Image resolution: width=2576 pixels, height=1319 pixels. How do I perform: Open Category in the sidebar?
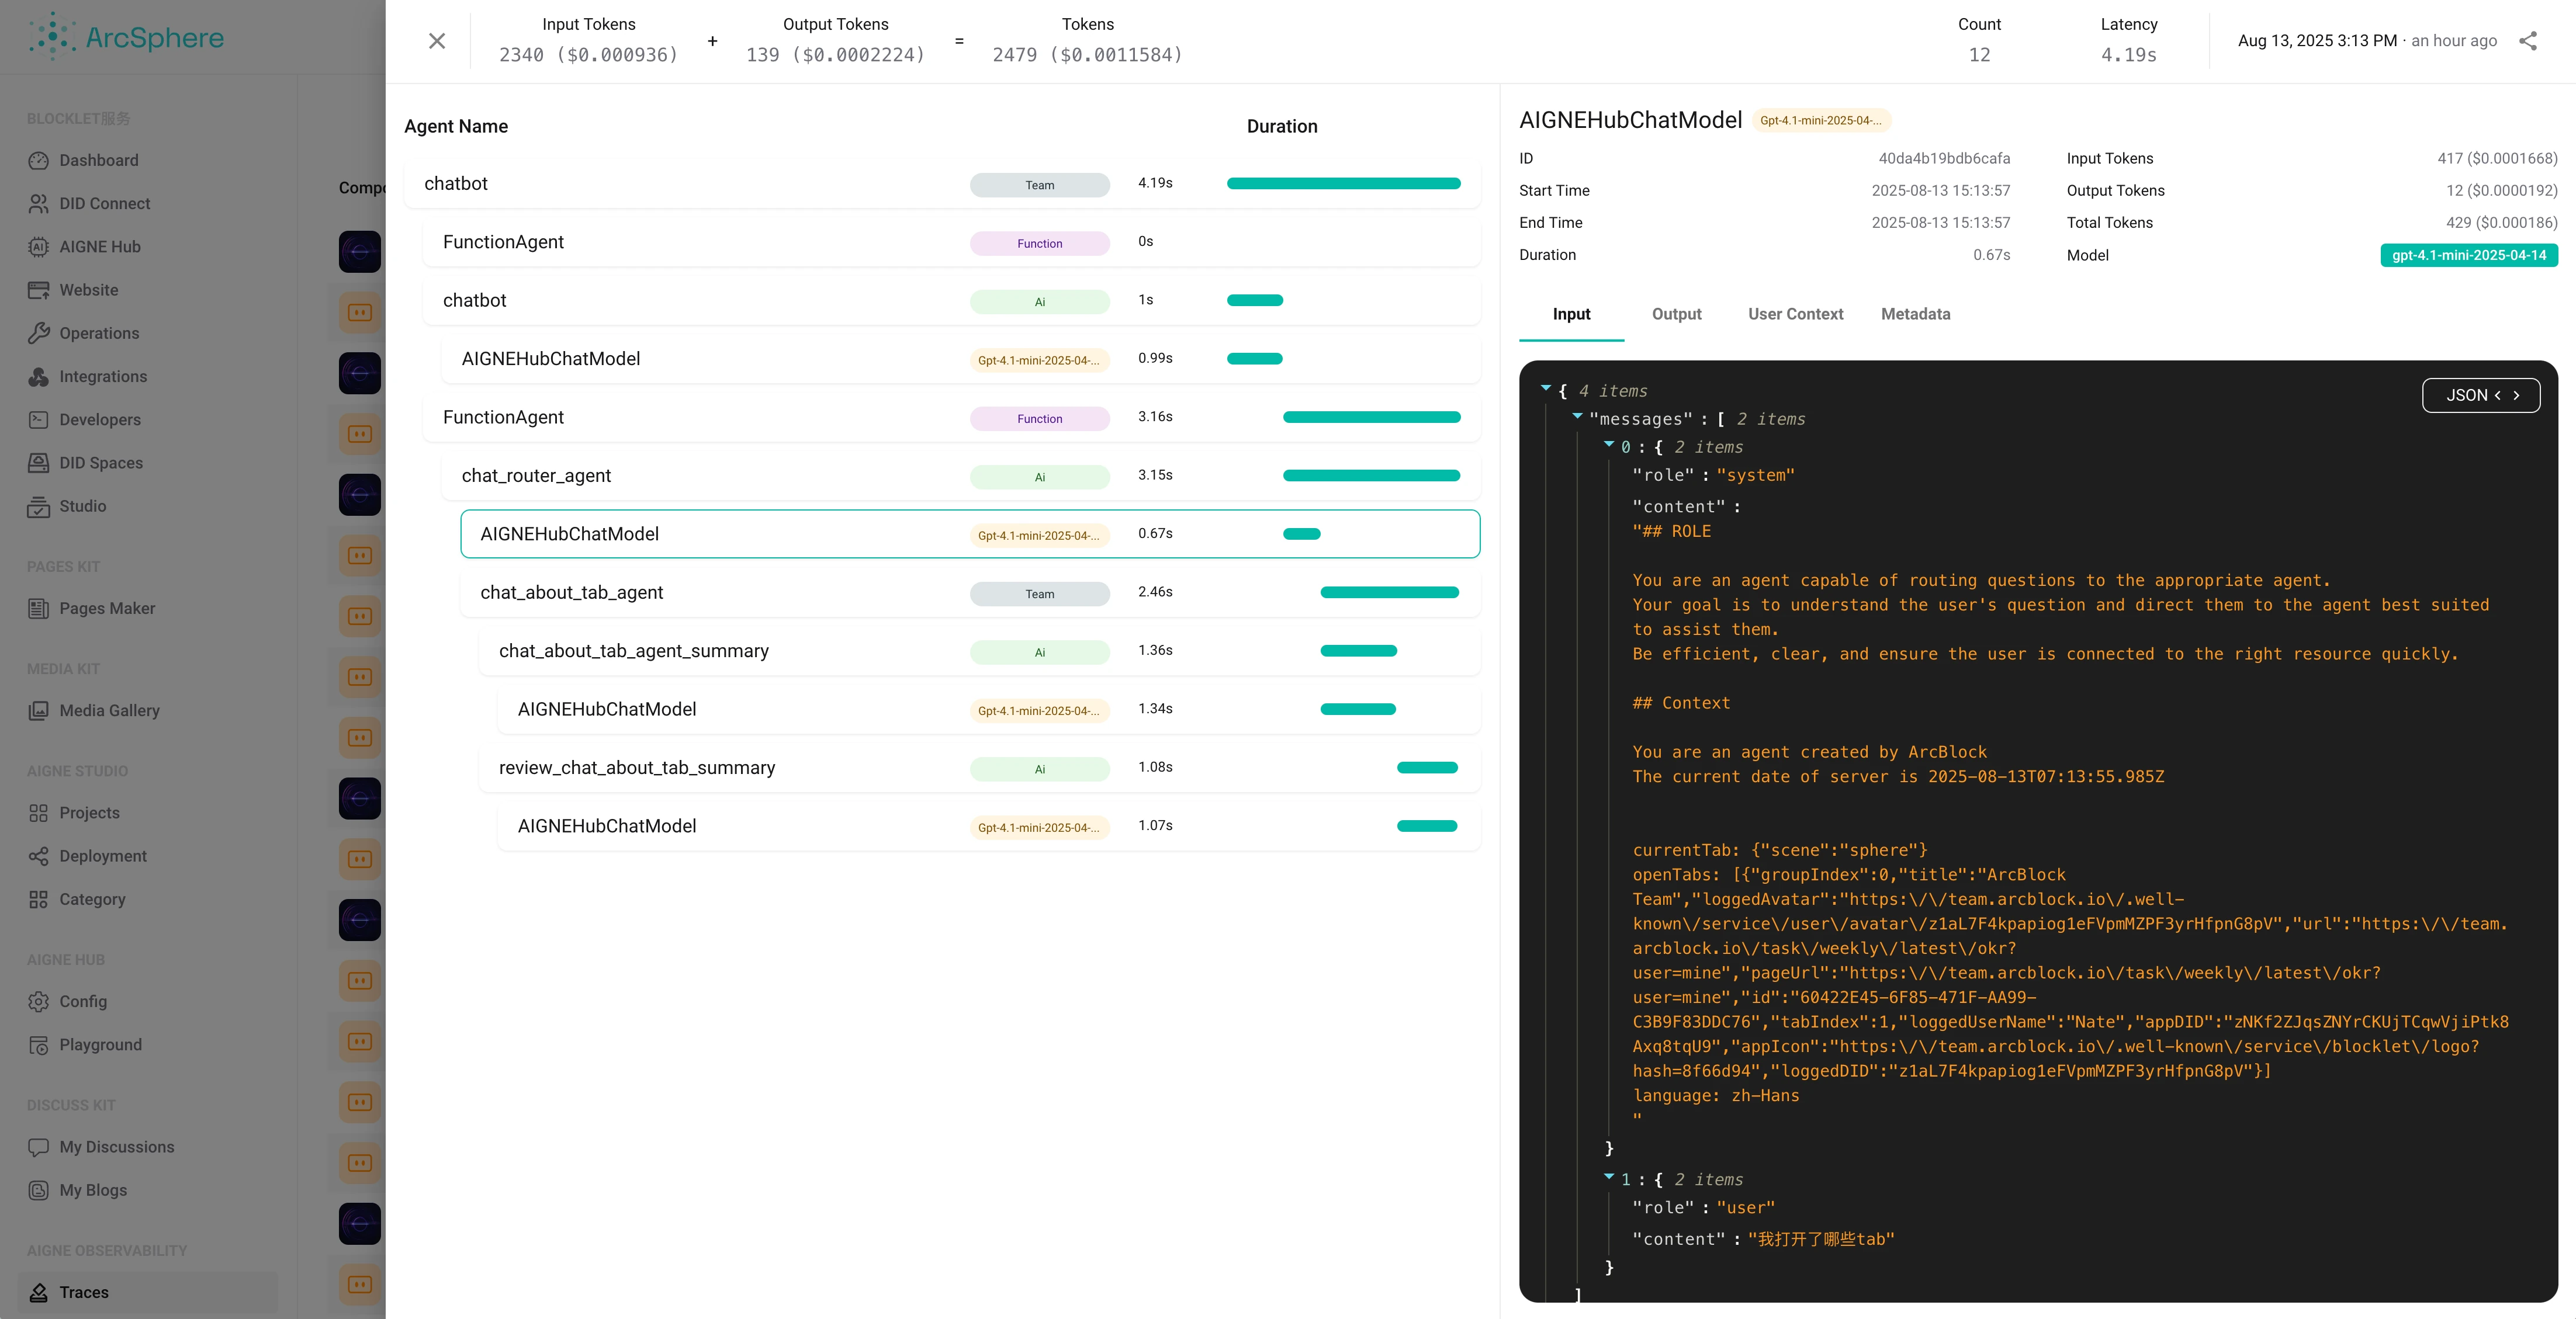click(x=92, y=900)
